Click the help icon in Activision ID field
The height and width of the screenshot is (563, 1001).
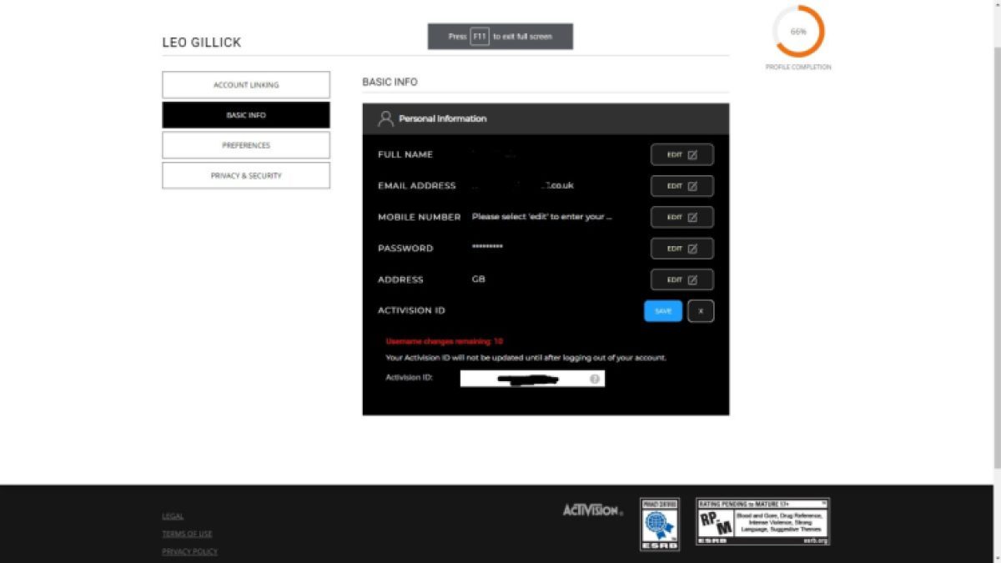(595, 379)
